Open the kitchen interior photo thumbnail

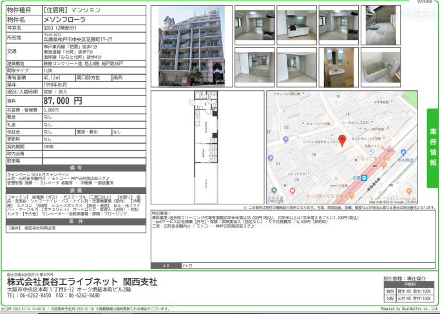tap(296, 25)
